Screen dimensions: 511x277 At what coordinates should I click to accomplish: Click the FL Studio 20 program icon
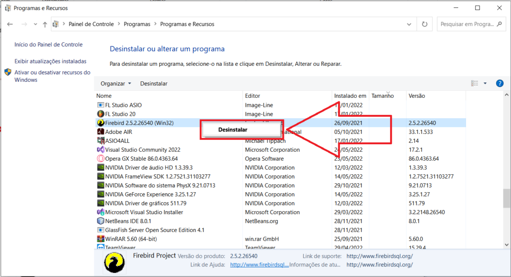tap(100, 114)
